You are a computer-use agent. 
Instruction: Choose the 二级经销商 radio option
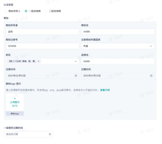[x=46, y=11]
